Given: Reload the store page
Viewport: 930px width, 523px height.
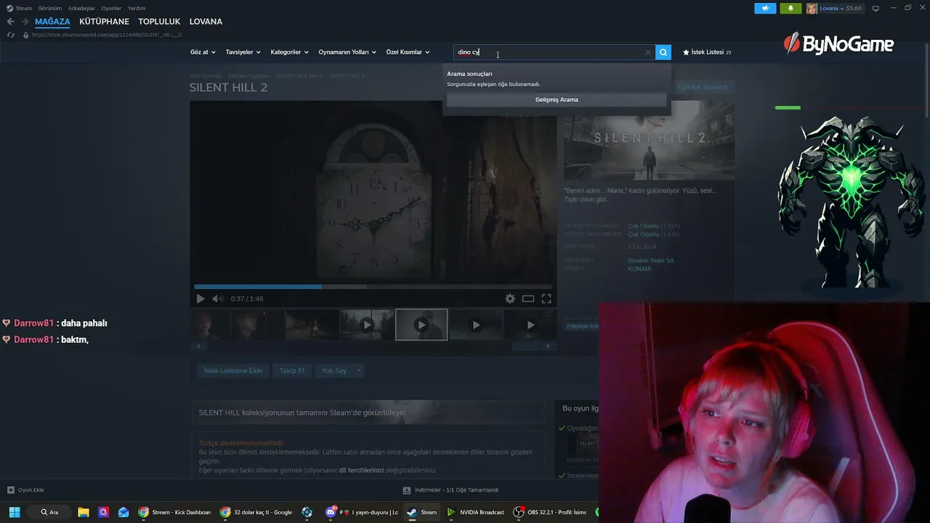Looking at the screenshot, I should 10,35.
